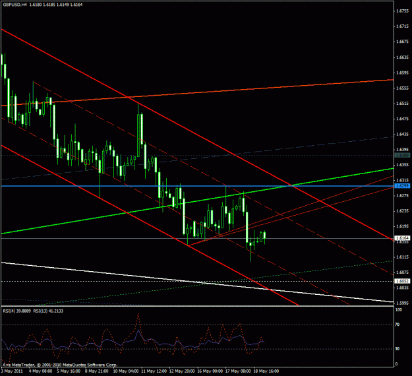The image size is (412, 376).
Task: Click the 8 May 21:00 time label
Action: coord(96,371)
